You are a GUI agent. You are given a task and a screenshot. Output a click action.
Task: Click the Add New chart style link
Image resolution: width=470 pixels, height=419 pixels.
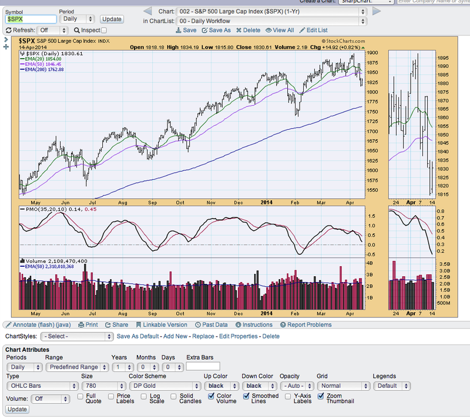pos(175,337)
